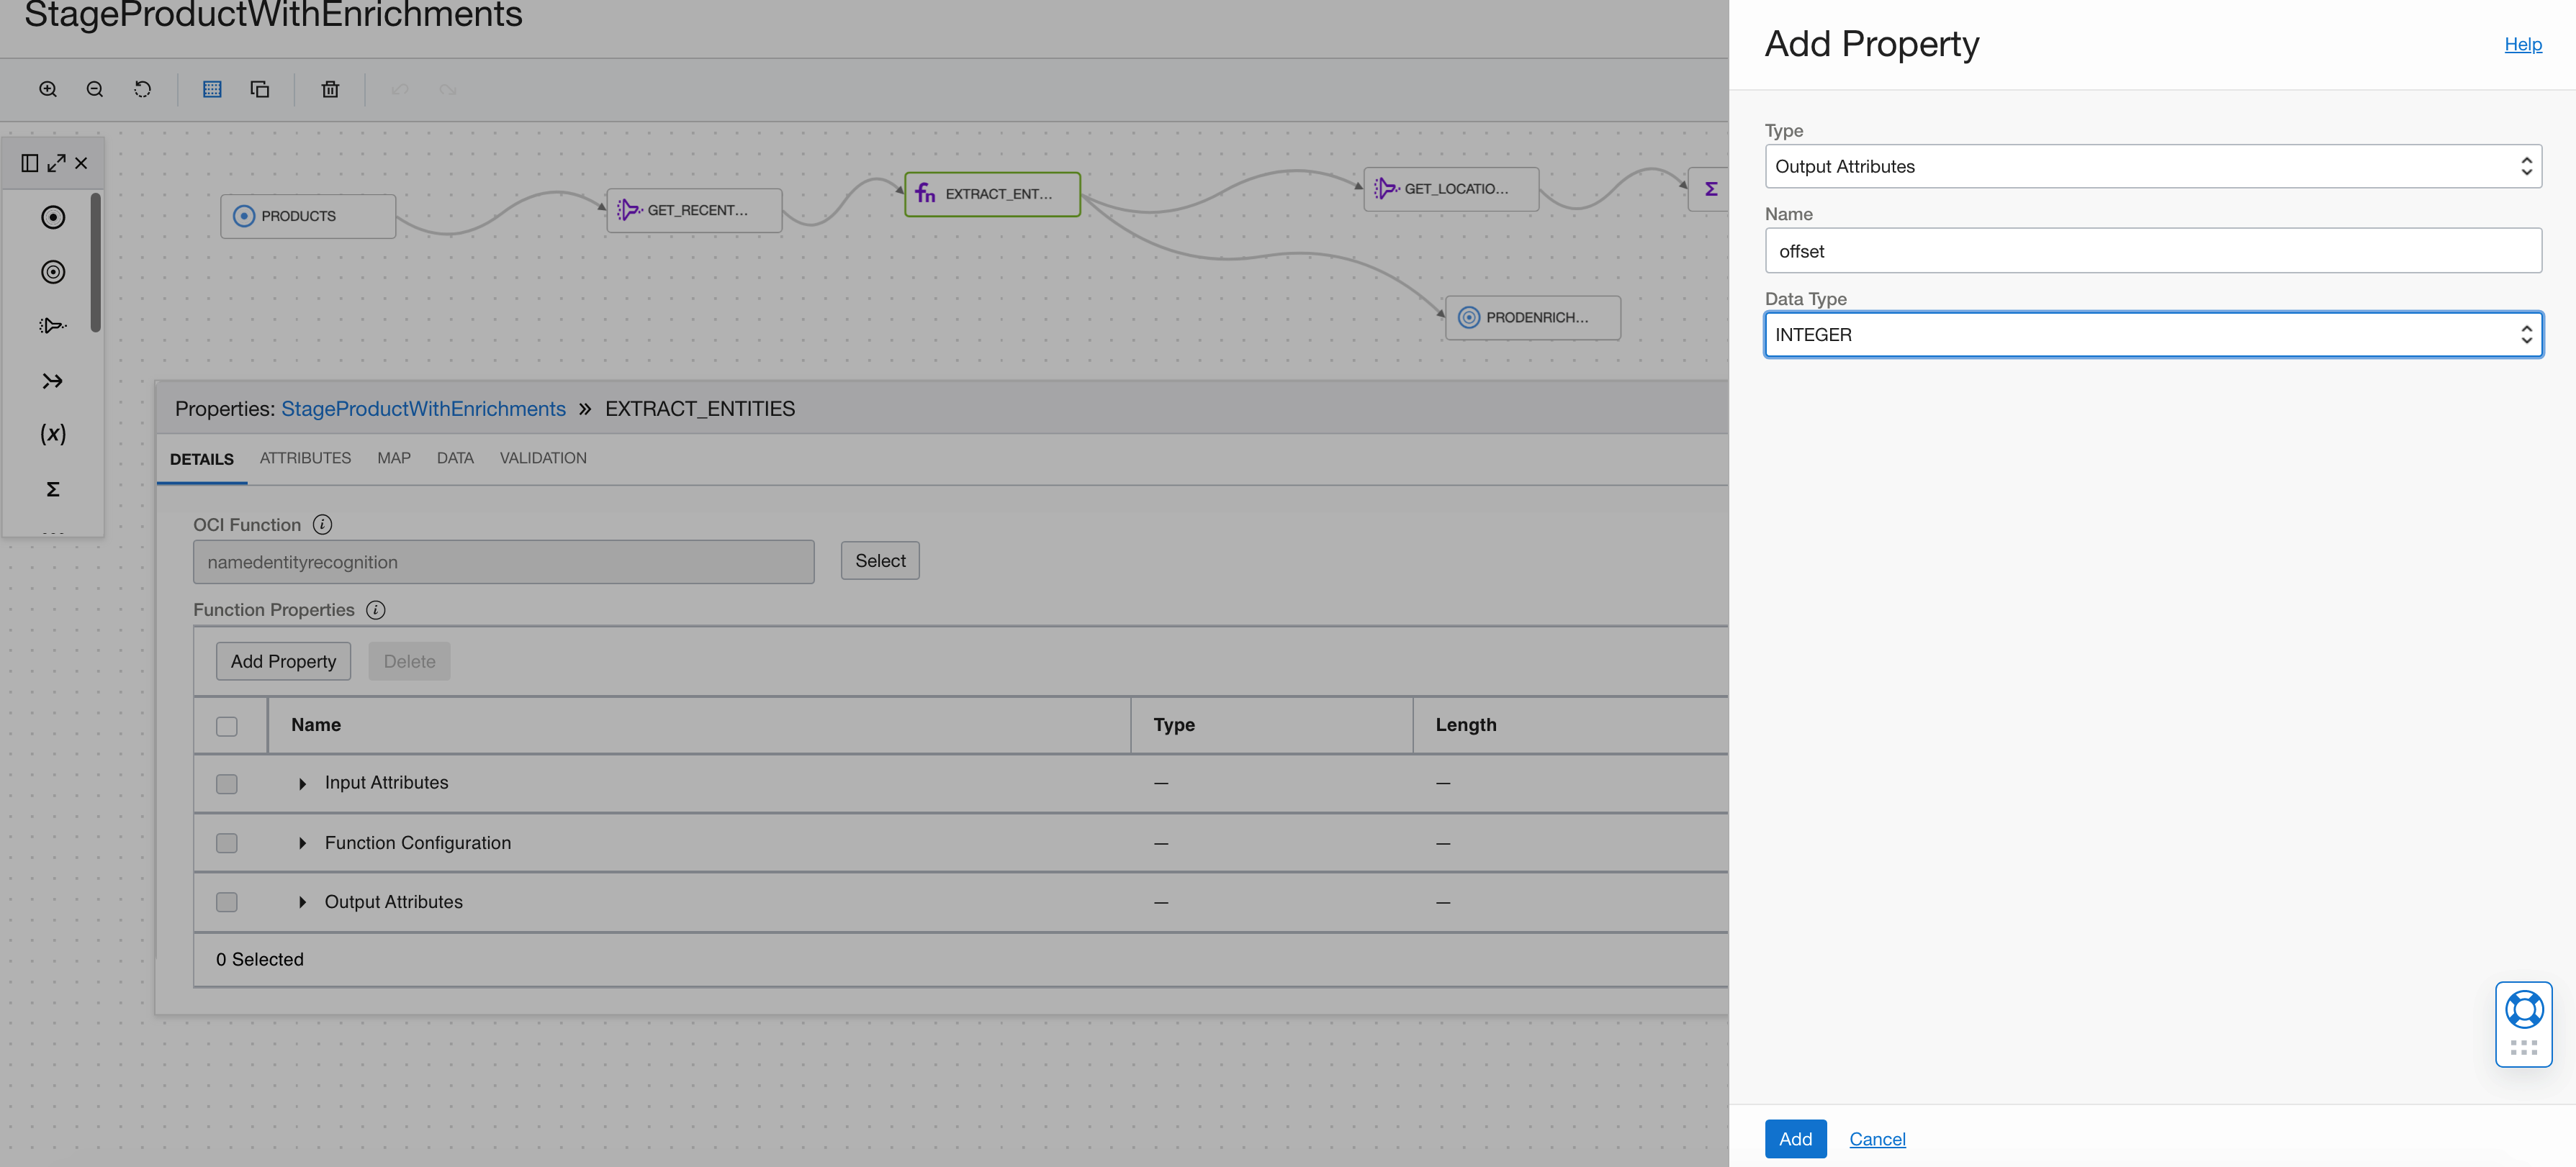
Task: Click inside the Name field containing offset
Action: (2152, 251)
